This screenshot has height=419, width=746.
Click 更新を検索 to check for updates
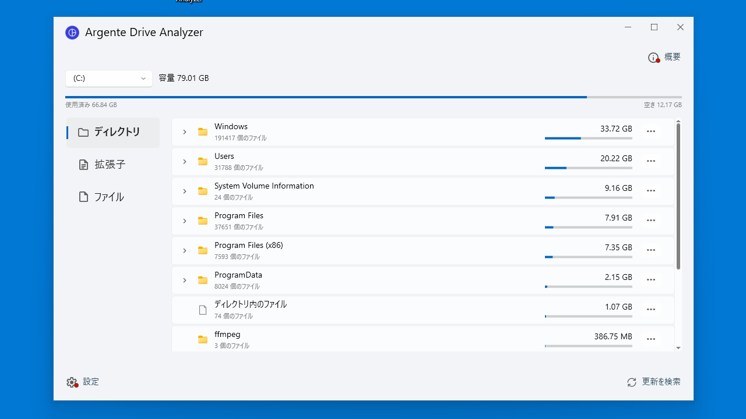[x=653, y=382]
